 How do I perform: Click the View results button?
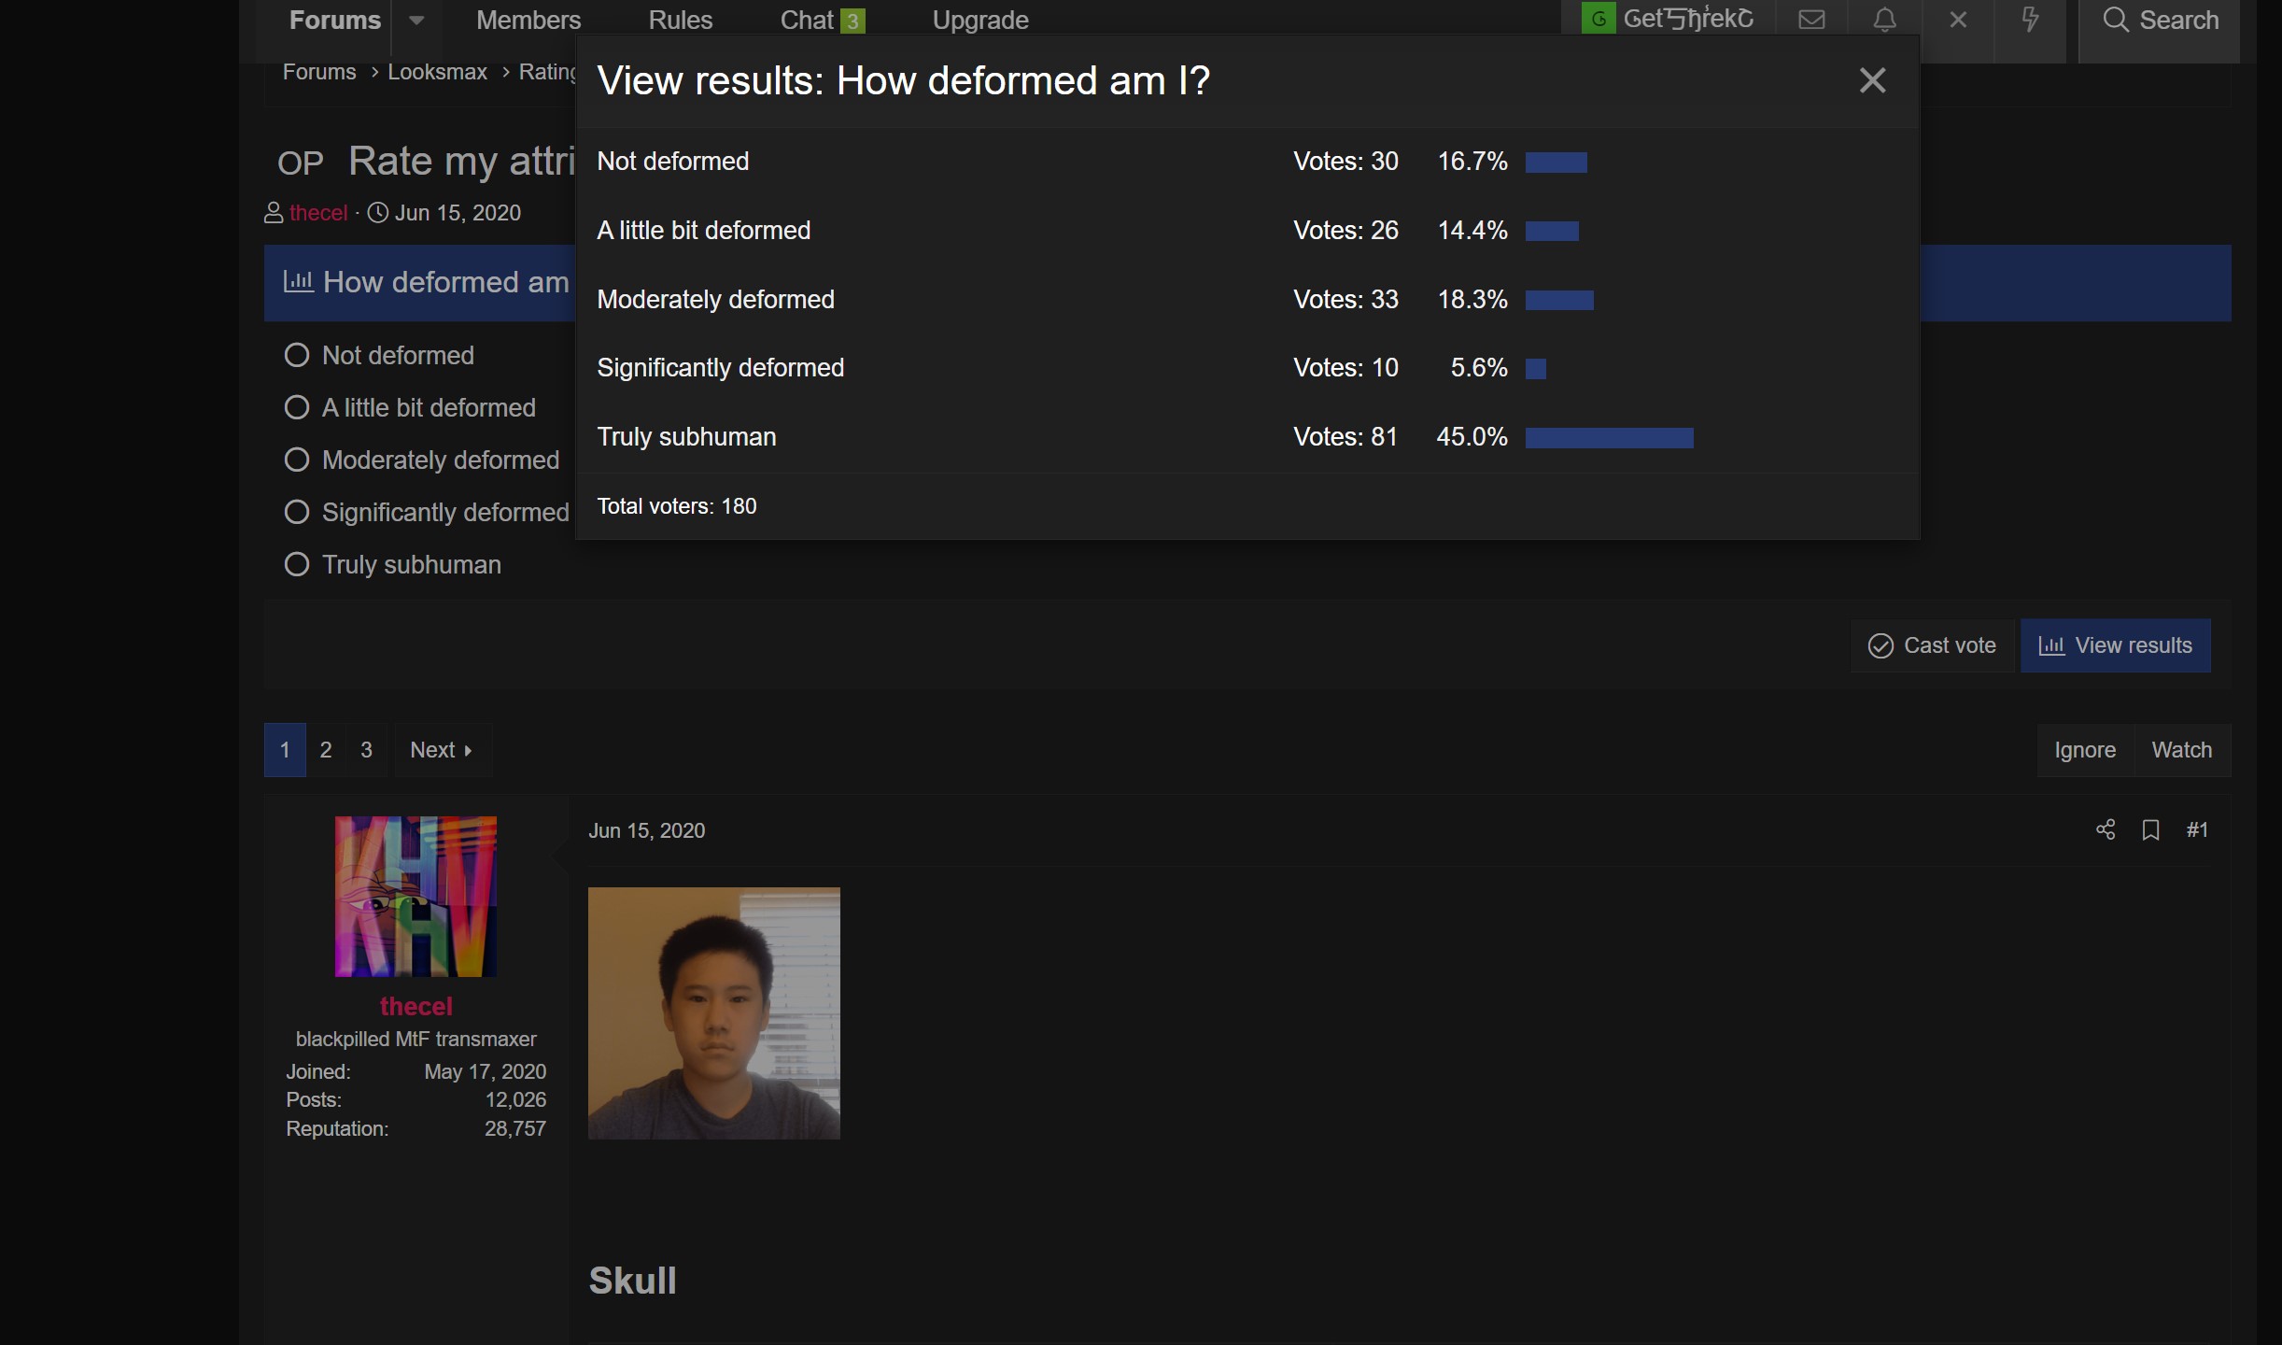coord(2115,645)
